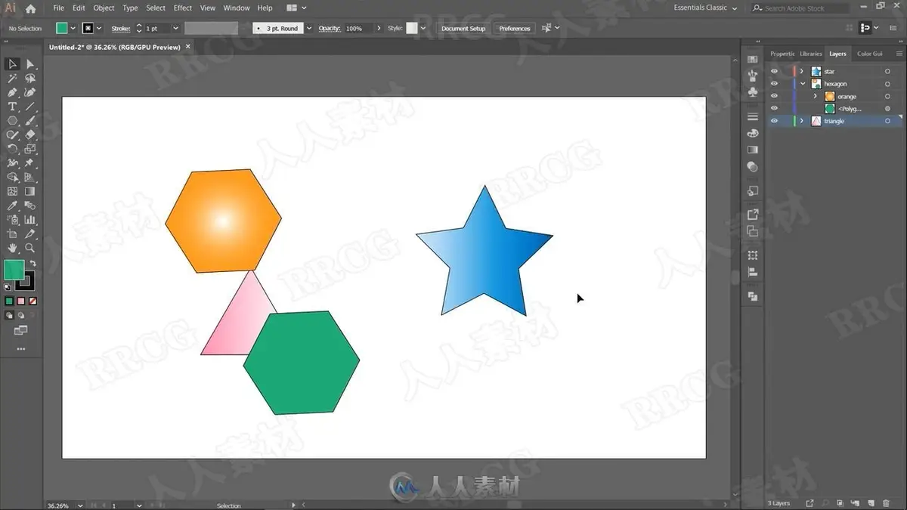Pick the Paintbrush tool
The width and height of the screenshot is (907, 510).
pos(30,121)
